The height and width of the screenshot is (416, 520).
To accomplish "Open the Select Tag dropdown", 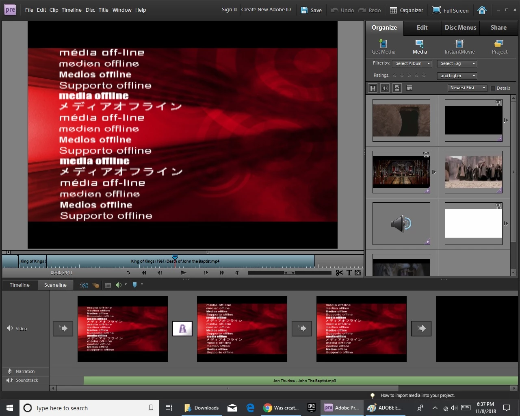I will (x=457, y=63).
